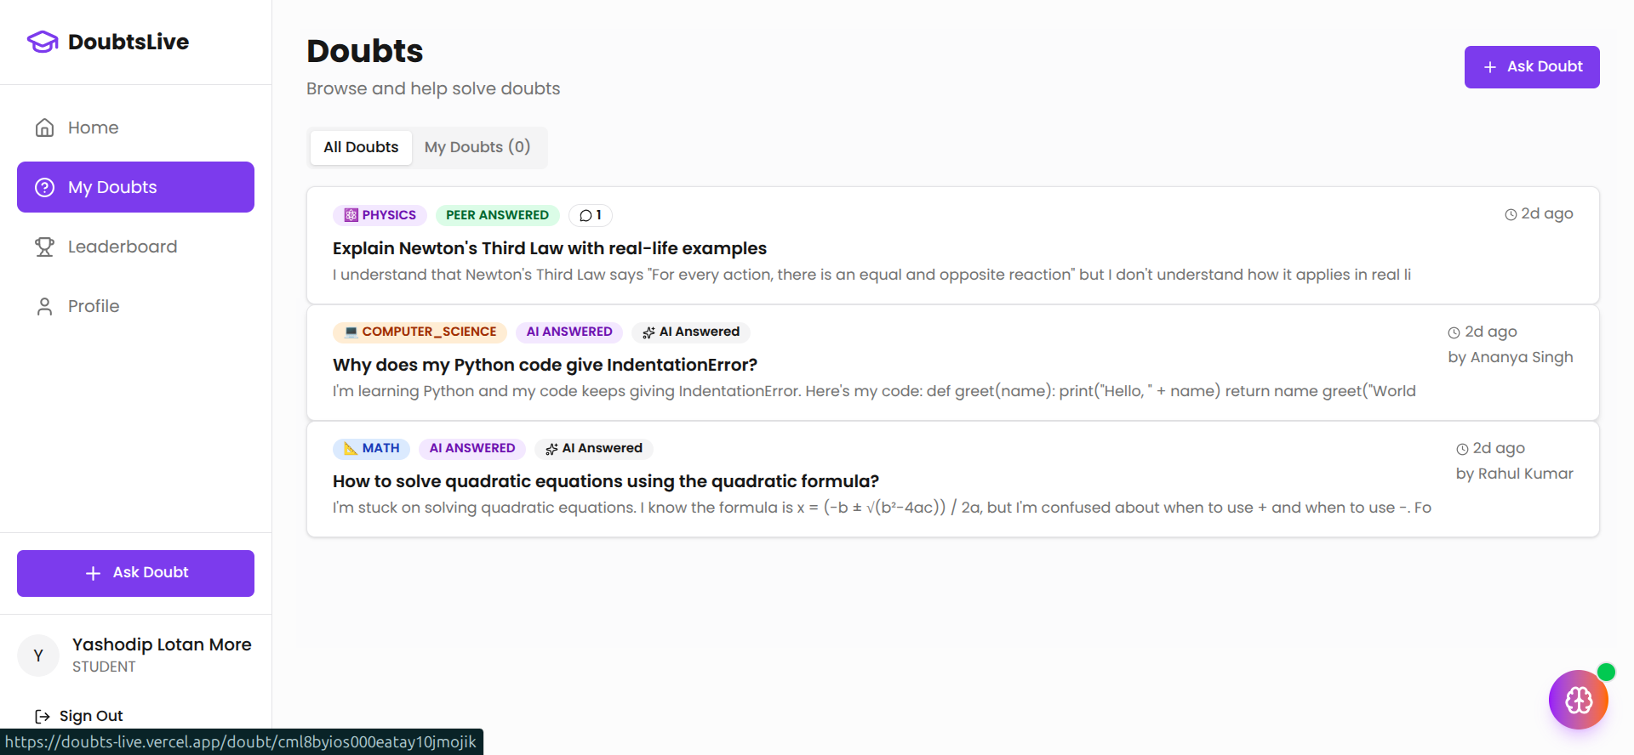
Task: Click the PEER ANSWERED status badge
Action: click(x=497, y=215)
